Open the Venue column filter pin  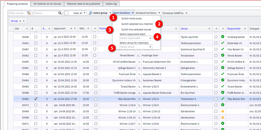pos(209,29)
